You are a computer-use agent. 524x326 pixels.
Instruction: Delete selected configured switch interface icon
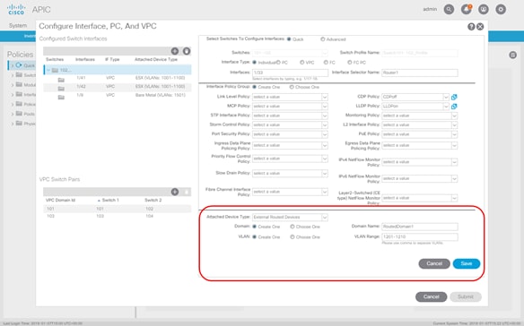click(x=187, y=51)
